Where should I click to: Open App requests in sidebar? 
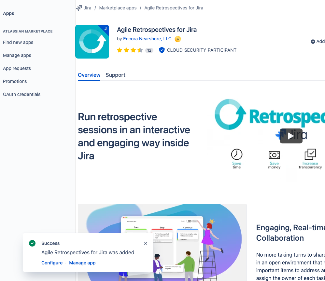pos(17,68)
